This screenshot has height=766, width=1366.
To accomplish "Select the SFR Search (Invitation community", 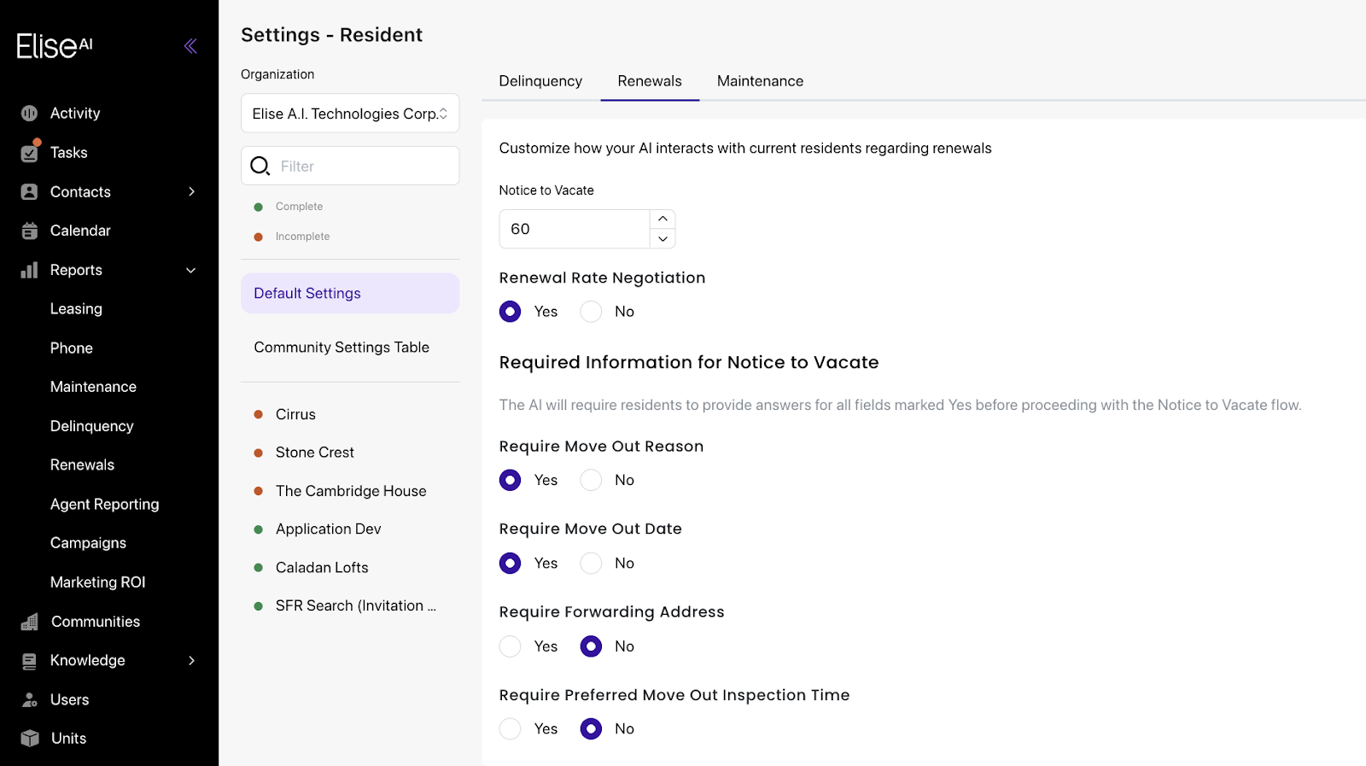I will point(356,605).
